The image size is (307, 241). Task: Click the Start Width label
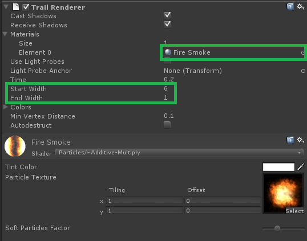(x=29, y=89)
